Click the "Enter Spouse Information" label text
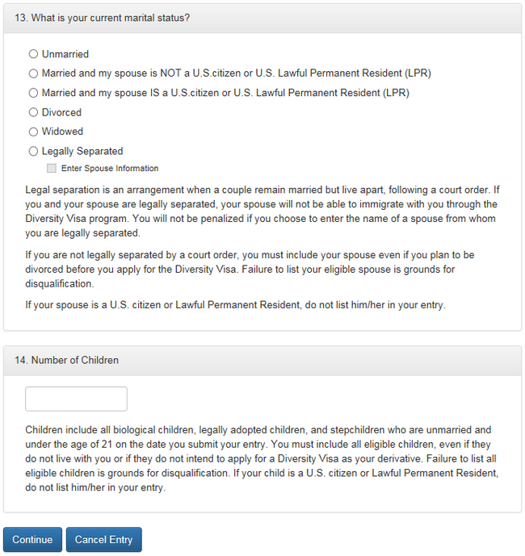This screenshot has width=525, height=556. coord(110,169)
